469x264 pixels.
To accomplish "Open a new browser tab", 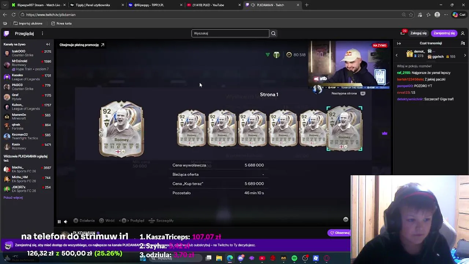I will pos(307,5).
